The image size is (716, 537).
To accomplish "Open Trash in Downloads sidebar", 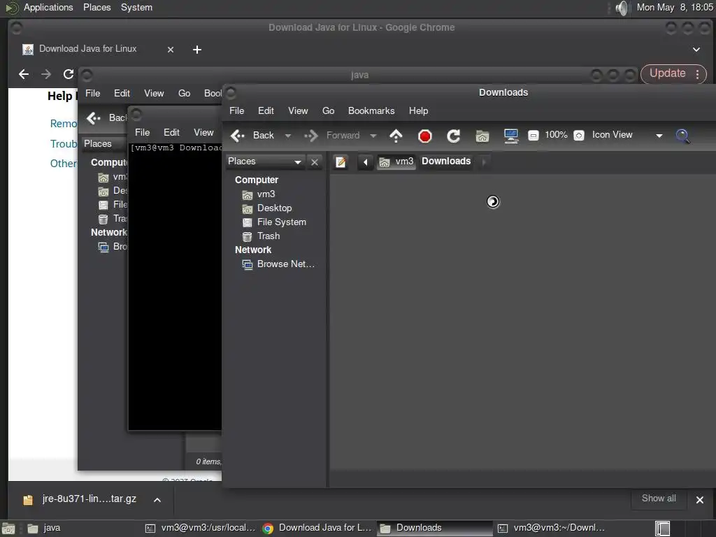I will coord(268,236).
